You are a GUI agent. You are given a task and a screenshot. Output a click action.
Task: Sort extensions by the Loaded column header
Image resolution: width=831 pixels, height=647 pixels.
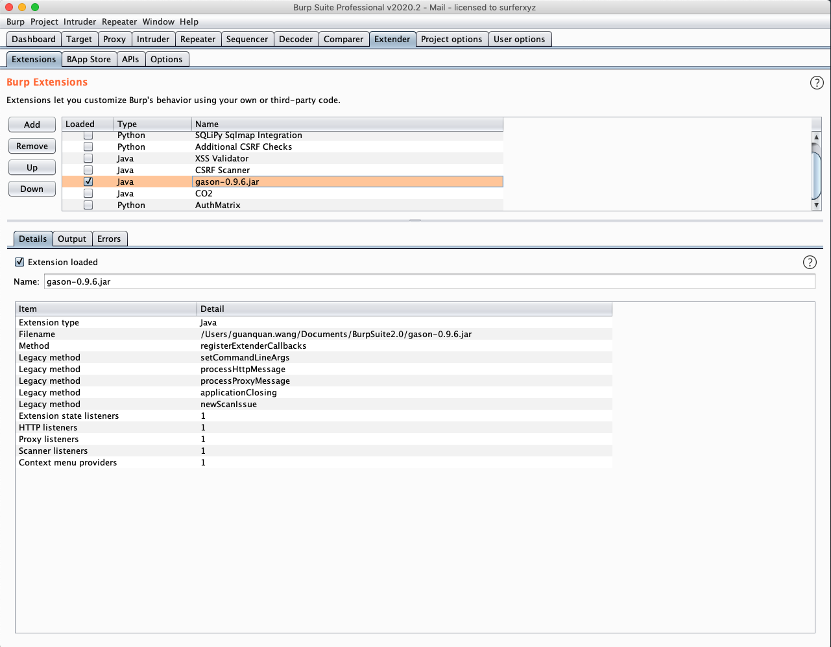point(88,124)
